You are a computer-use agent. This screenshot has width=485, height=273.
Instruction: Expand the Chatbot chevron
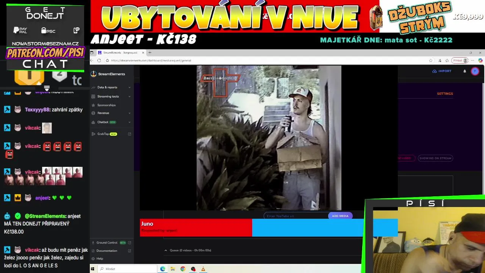(129, 122)
